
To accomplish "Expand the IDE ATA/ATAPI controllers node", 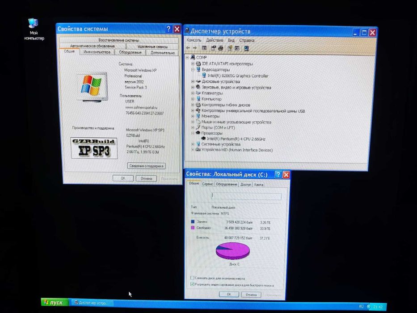I will pos(193,64).
